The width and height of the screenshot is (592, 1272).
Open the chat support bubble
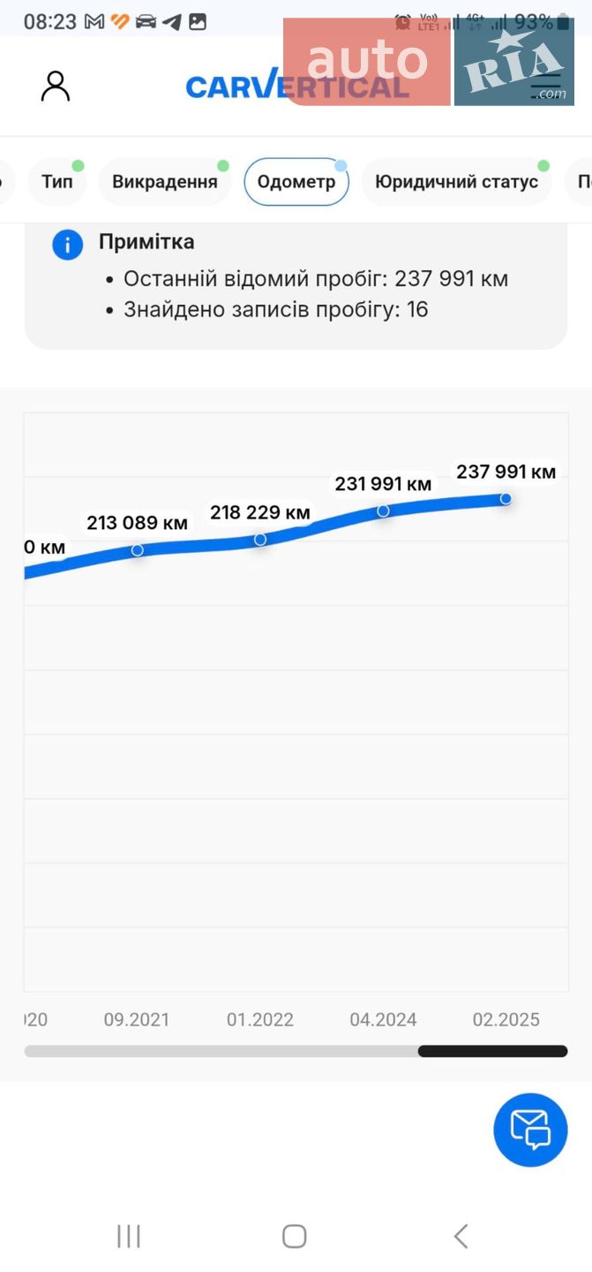point(530,1130)
